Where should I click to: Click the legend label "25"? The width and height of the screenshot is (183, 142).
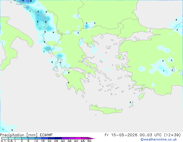(56, 141)
